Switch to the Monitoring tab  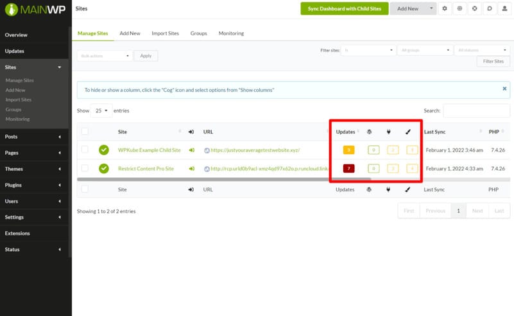[231, 33]
